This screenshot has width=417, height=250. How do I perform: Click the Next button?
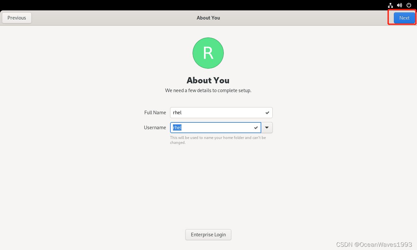(404, 18)
